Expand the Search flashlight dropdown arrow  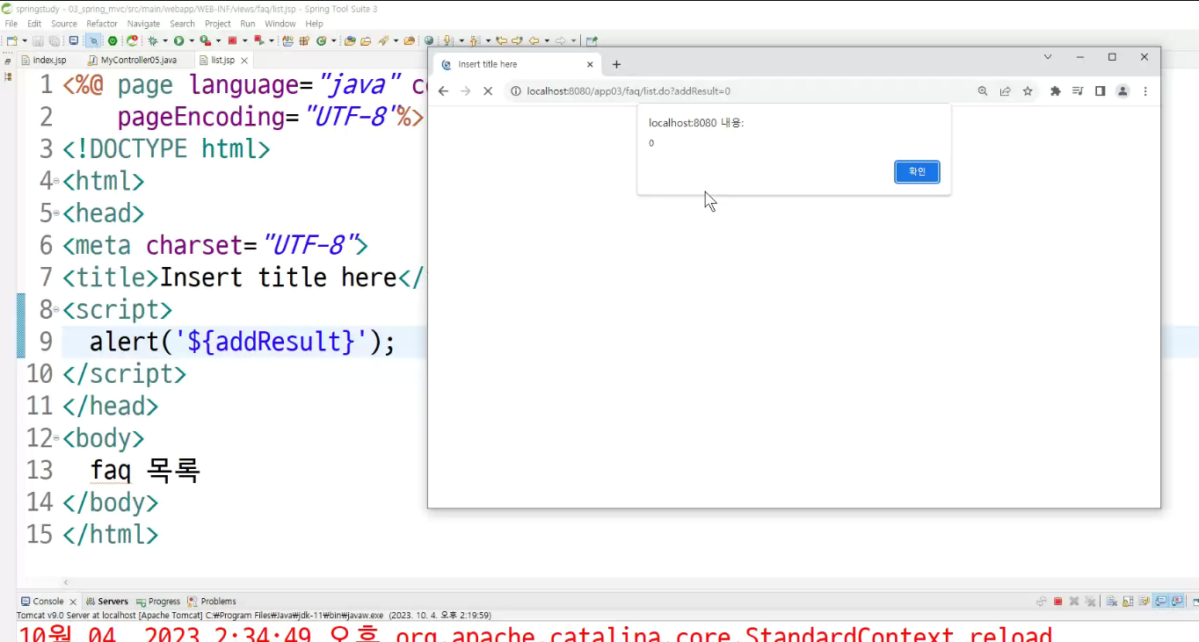pyautogui.click(x=396, y=40)
